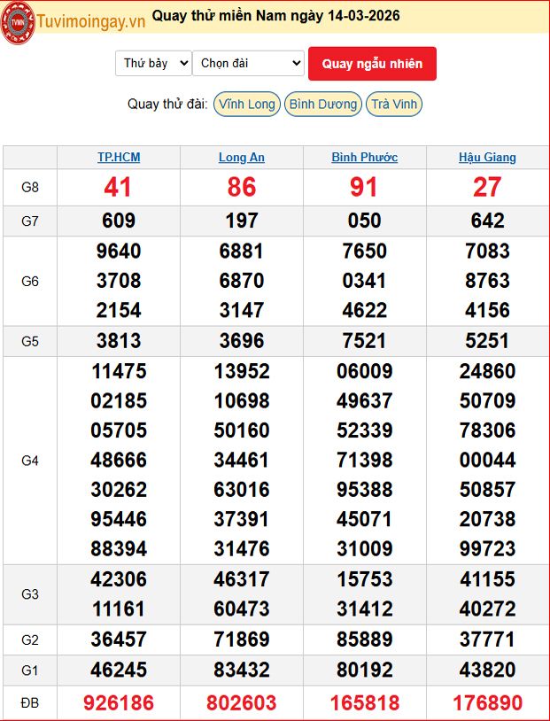The height and width of the screenshot is (721, 550).
Task: Click the page title Quay thử miền Nam
Action: pyautogui.click(x=275, y=16)
